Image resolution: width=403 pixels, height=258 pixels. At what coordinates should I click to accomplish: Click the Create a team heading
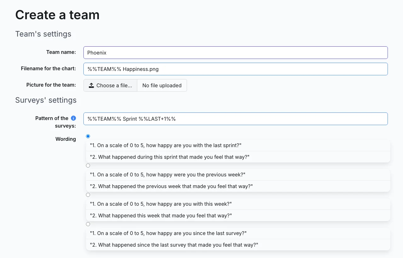tap(57, 15)
